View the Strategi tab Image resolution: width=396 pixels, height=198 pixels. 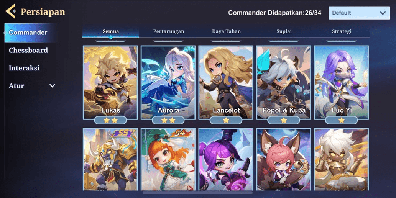[342, 31]
